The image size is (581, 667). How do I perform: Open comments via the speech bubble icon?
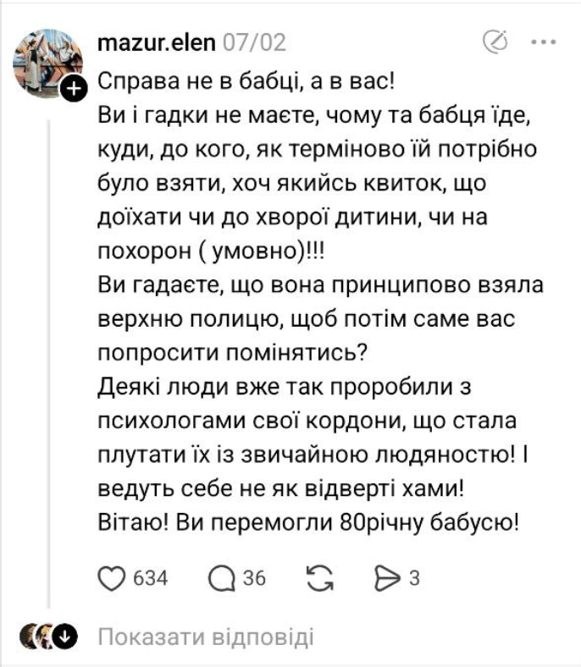click(221, 578)
